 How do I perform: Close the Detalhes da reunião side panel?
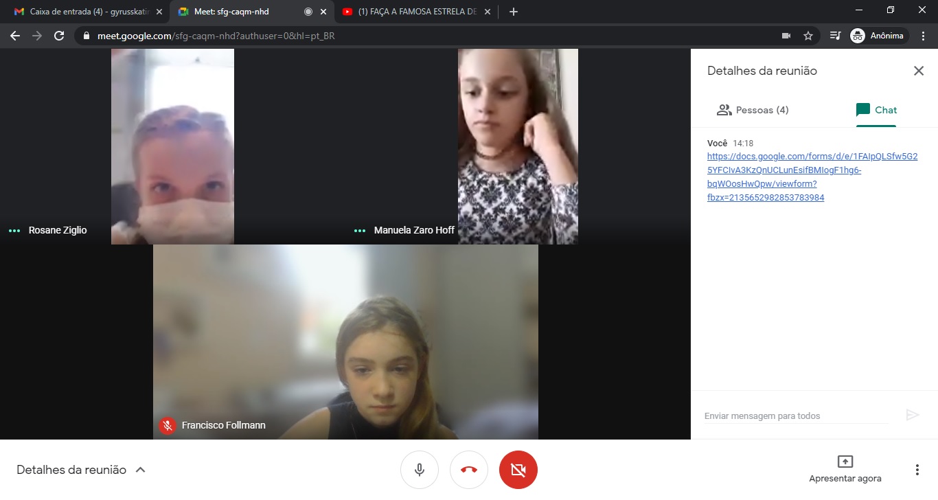[918, 71]
